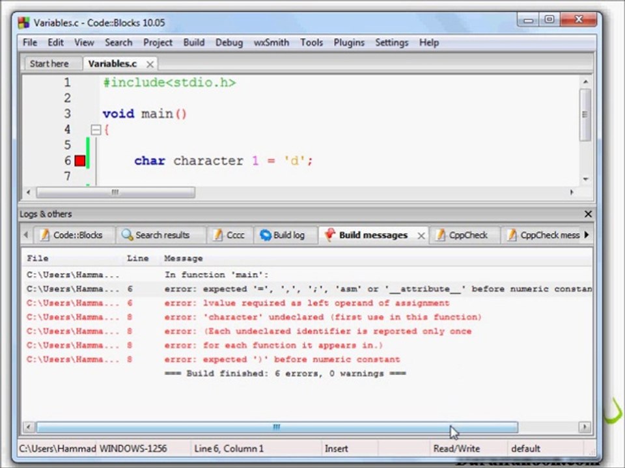Click the char character 1 = 'd' line
The width and height of the screenshot is (625, 468).
(x=223, y=161)
